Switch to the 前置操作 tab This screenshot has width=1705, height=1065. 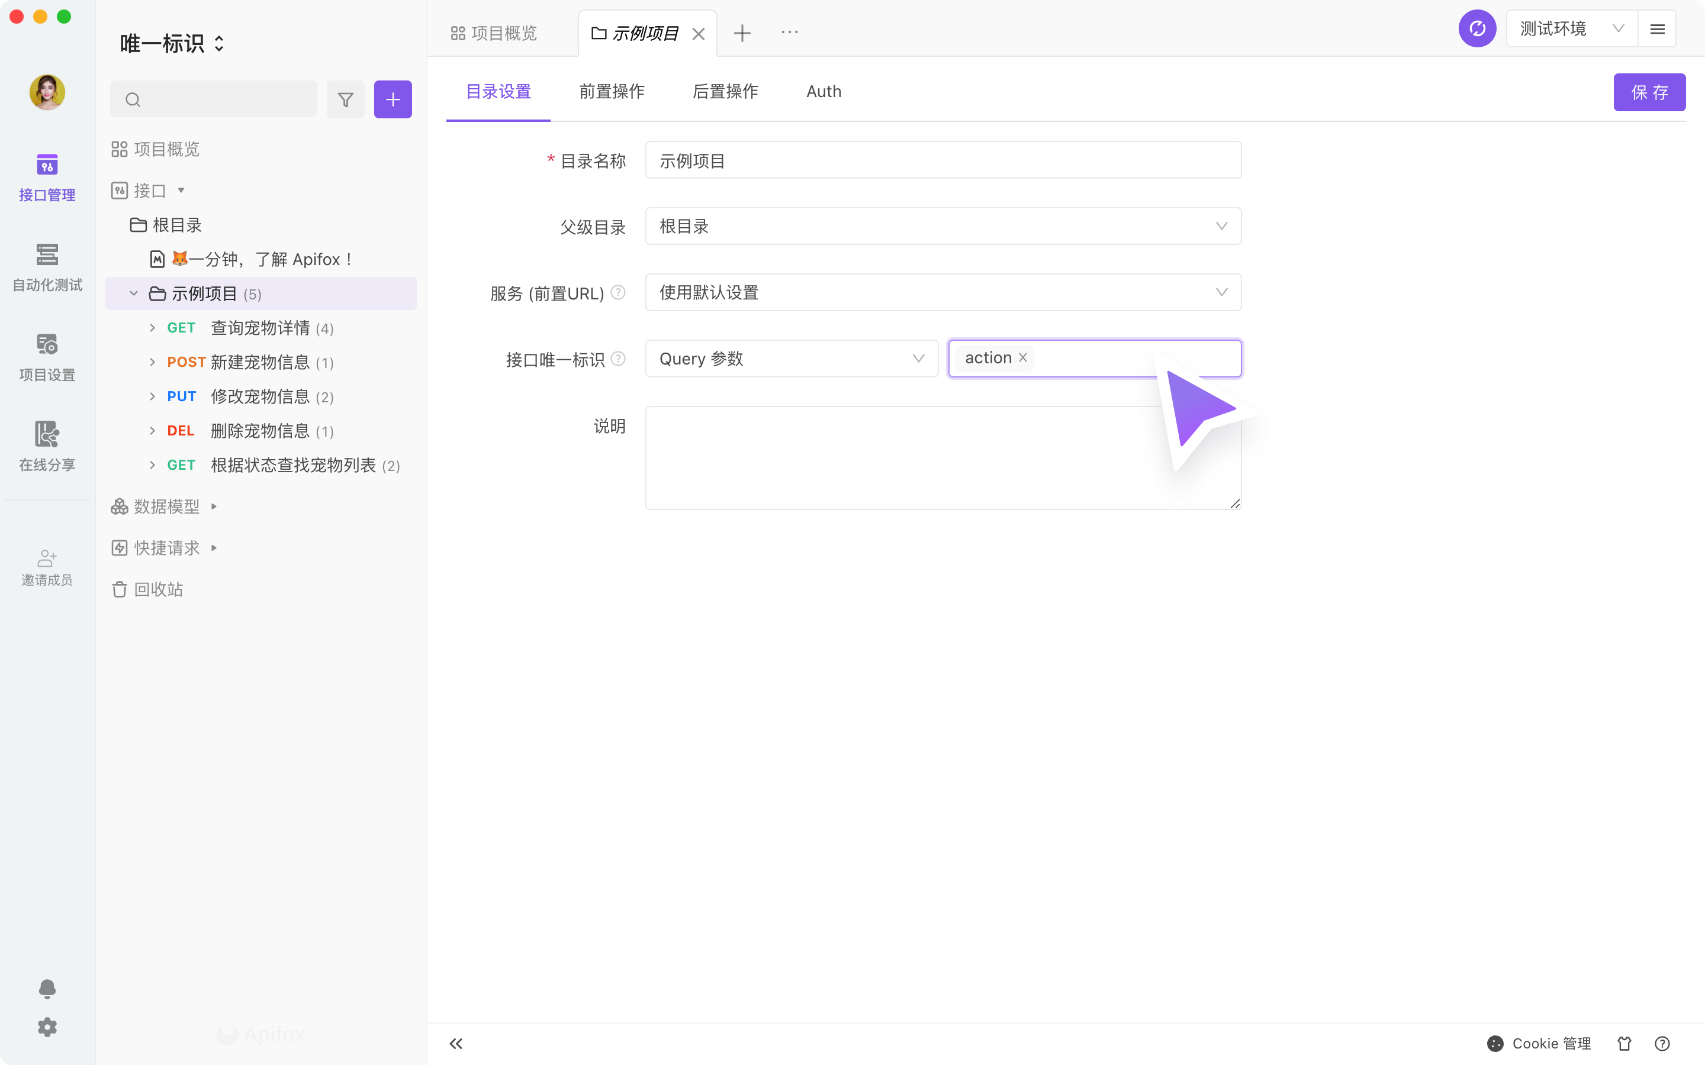[x=612, y=92]
